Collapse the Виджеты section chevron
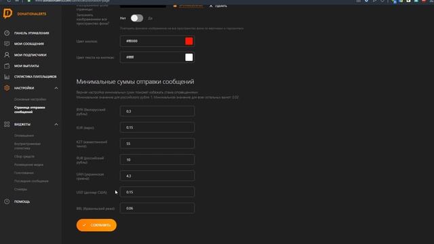Viewport: 434px width, 244px height. point(56,124)
